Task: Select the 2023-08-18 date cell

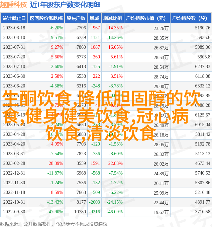Action: tap(14, 28)
